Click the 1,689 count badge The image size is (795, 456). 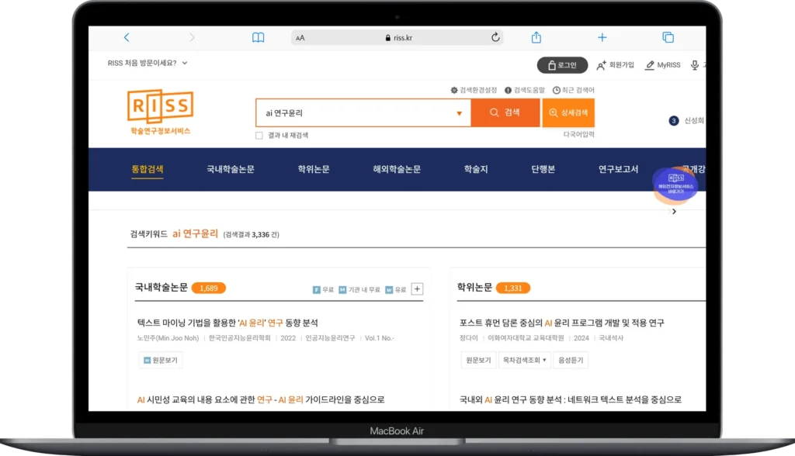coord(208,288)
